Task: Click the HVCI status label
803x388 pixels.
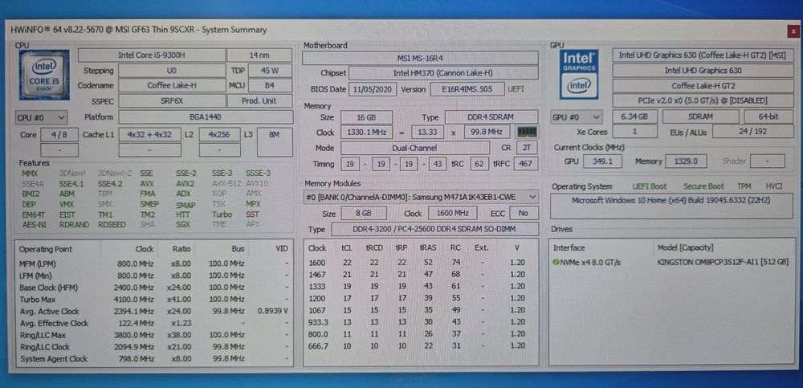Action: point(774,186)
